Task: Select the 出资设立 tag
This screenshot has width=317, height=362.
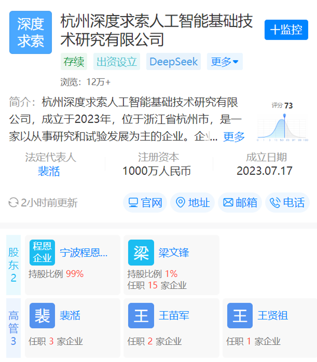Action: pos(117,61)
